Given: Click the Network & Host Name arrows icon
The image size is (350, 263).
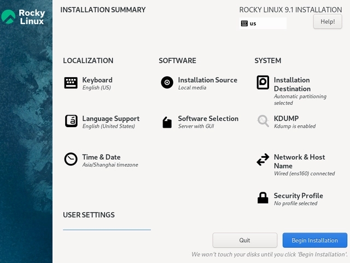Looking at the screenshot, I should pos(263,159).
